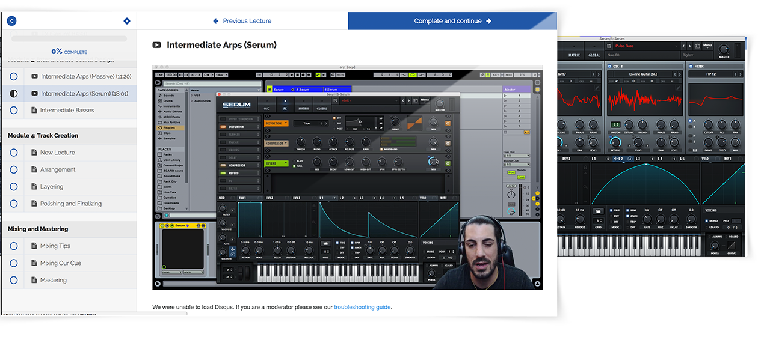Screen dimensions: 761x337
Task: Open the Intermediate Arps (Massive) lecture
Action: [86, 76]
